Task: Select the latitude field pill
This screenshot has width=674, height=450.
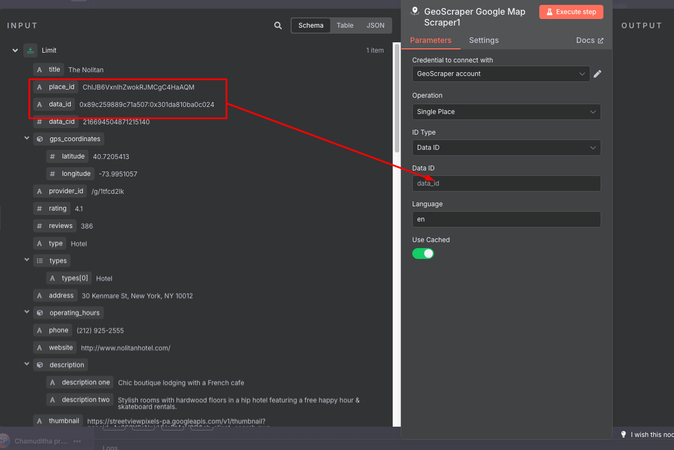Action: coord(67,156)
